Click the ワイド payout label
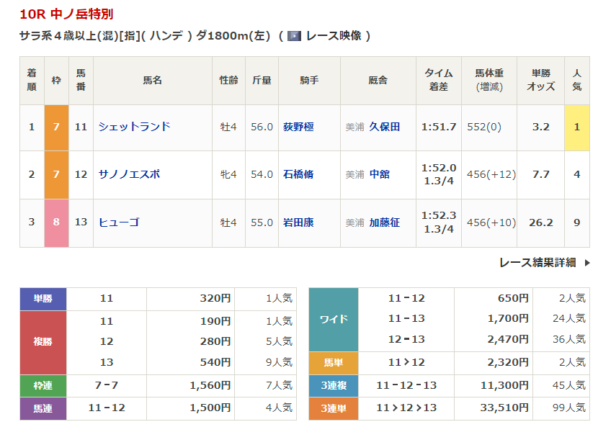 (x=333, y=319)
